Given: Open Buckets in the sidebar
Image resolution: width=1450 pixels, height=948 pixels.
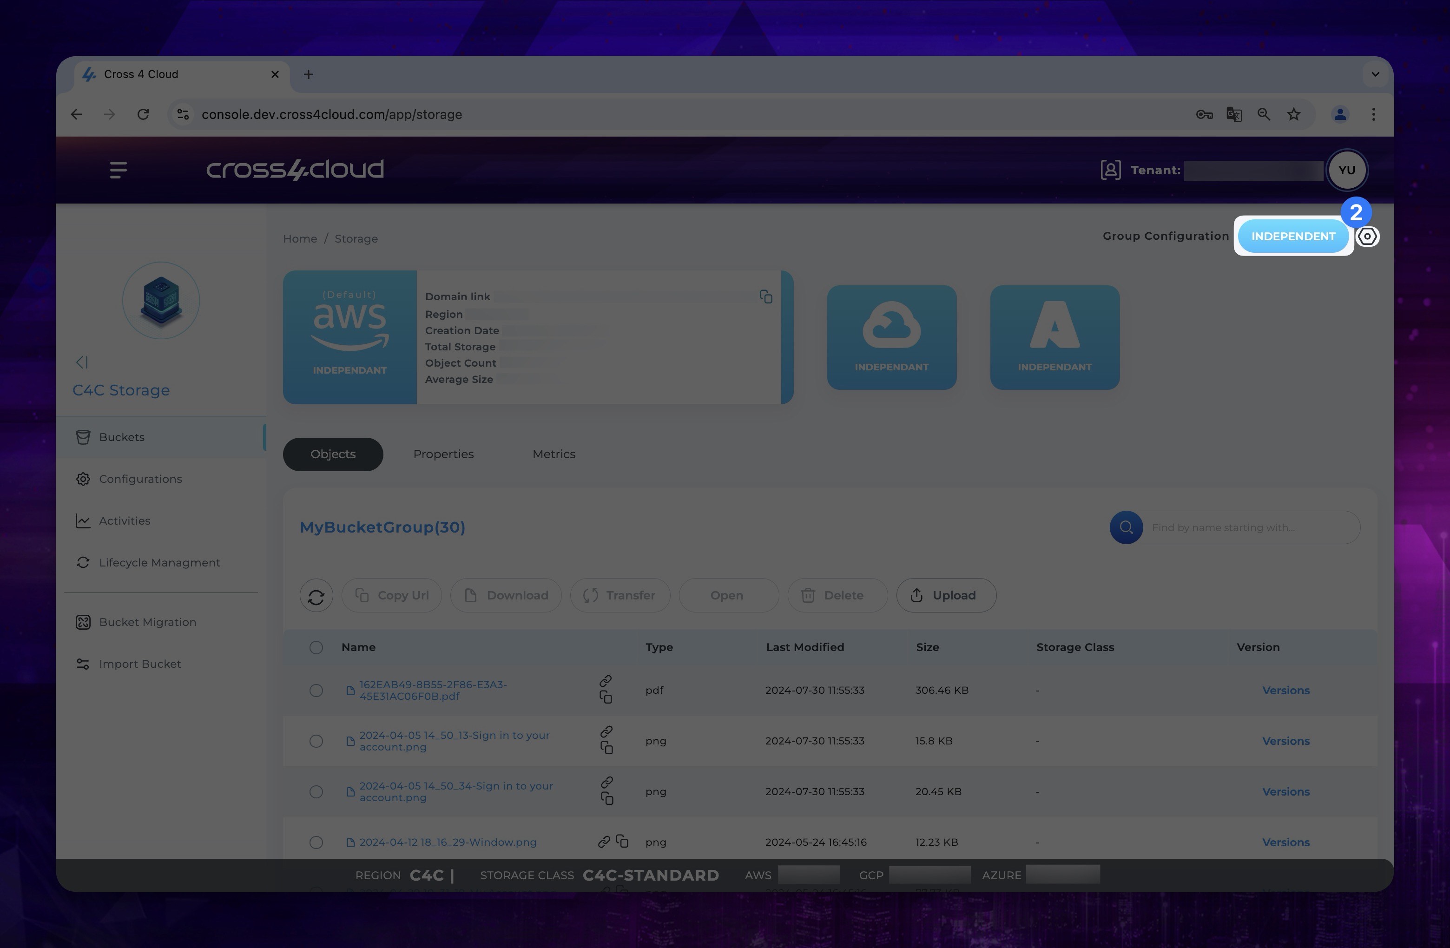Looking at the screenshot, I should click(x=161, y=437).
